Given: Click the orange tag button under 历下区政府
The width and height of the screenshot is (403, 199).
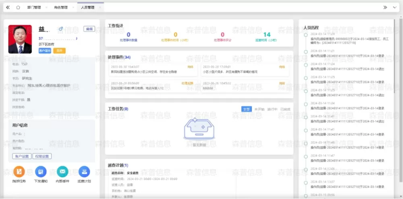Looking at the screenshot, I should (59, 51).
